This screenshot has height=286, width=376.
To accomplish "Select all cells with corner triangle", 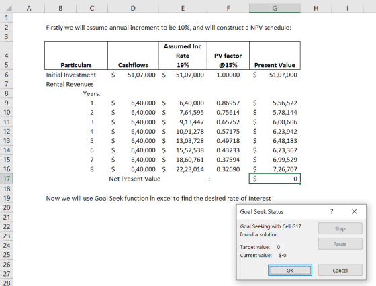I will pyautogui.click(x=8, y=9).
